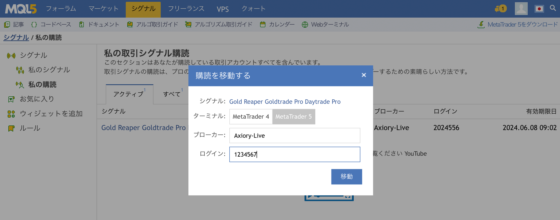This screenshot has width=560, height=220.
Task: Click the 移動 button in dialog
Action: (x=347, y=177)
